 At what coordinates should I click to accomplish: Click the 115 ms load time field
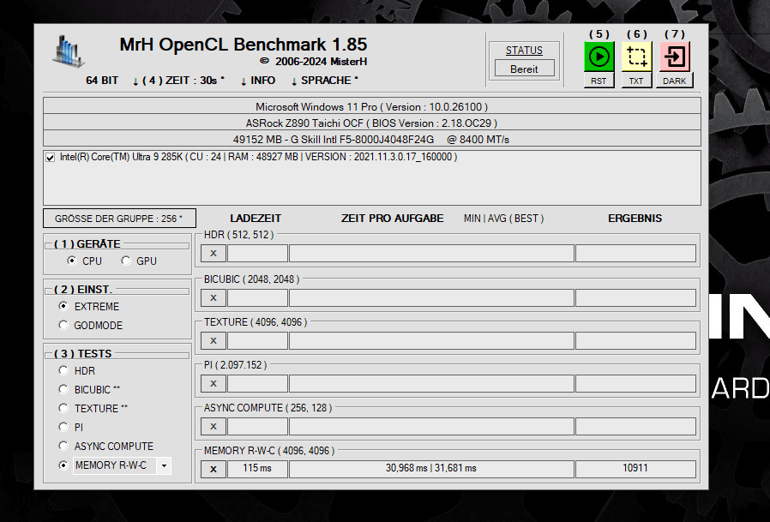point(257,469)
